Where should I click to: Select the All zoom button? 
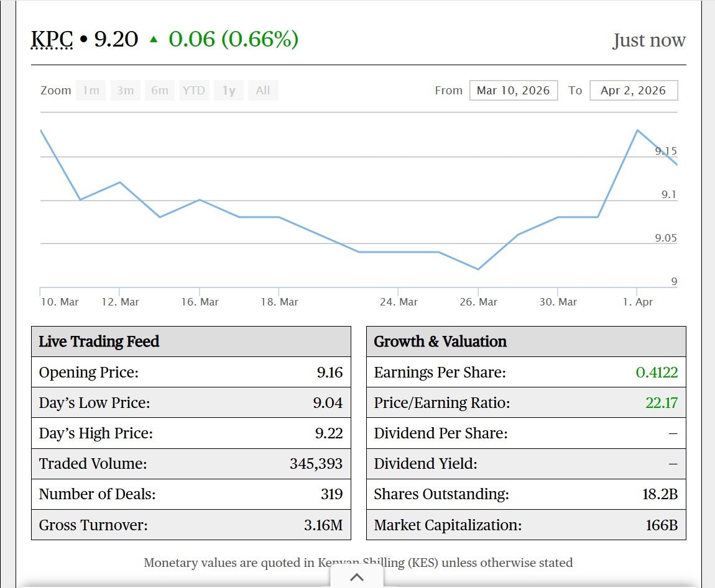263,90
